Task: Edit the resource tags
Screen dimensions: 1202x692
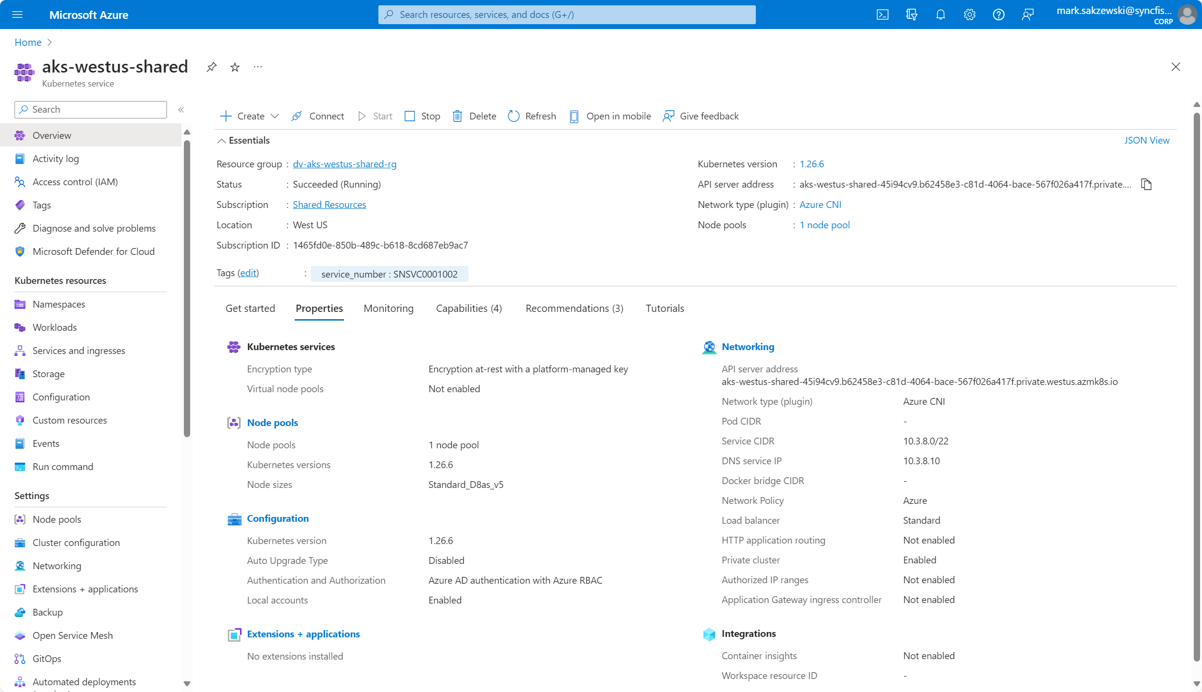Action: 248,273
